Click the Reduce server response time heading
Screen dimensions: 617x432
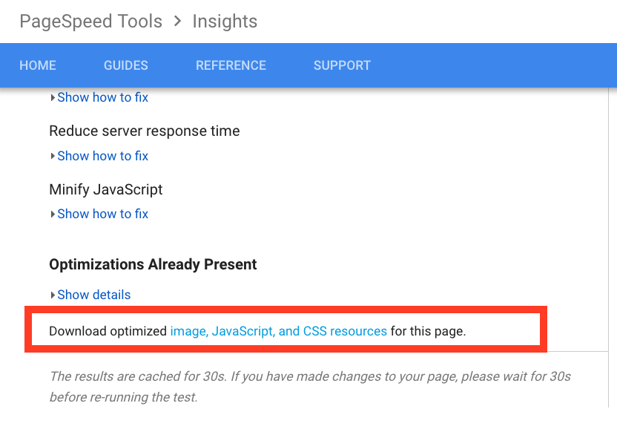pos(145,131)
